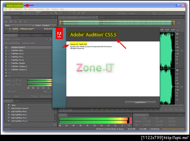Image resolution: width=190 pixels, height=141 pixels.
Task: Toggle power for FabFilter Micro slot
Action: tap(9, 51)
